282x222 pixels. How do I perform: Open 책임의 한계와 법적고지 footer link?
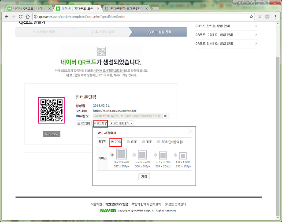(146, 204)
